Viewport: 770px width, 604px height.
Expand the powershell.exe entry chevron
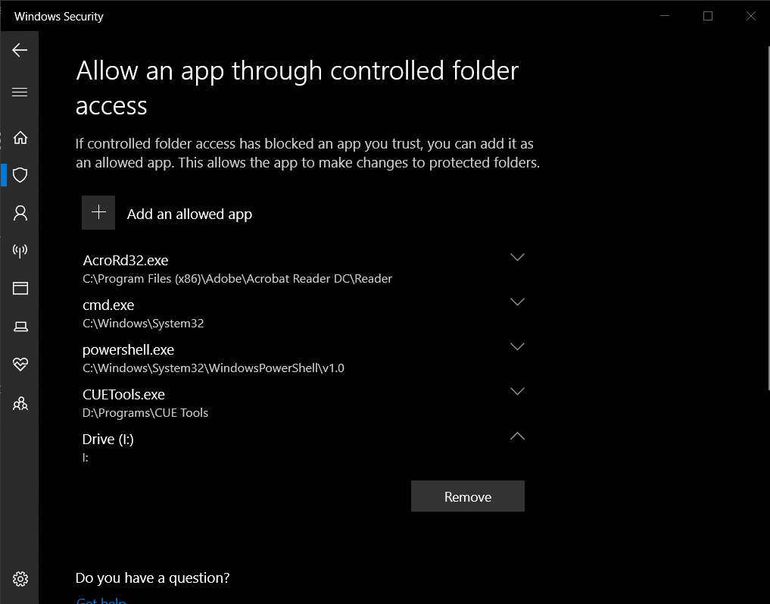[x=517, y=347]
